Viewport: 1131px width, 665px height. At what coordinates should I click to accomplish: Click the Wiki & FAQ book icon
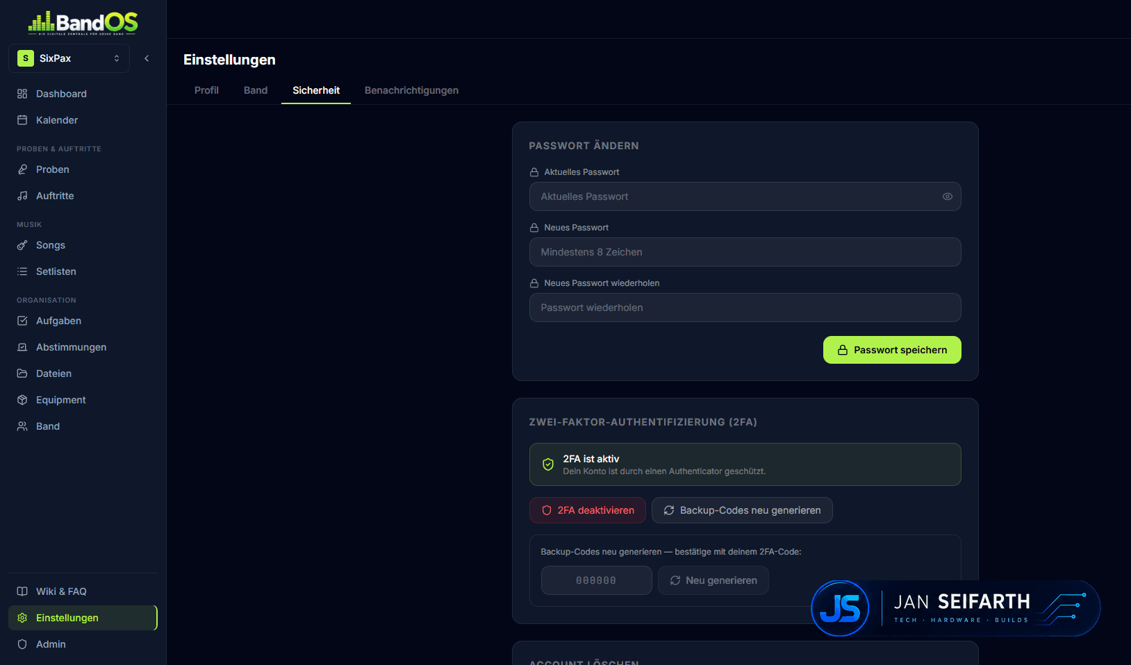point(22,591)
